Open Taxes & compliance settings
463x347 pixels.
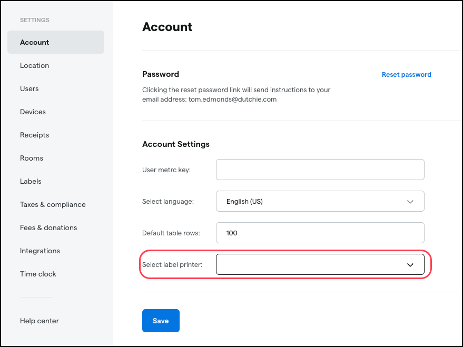pos(53,204)
